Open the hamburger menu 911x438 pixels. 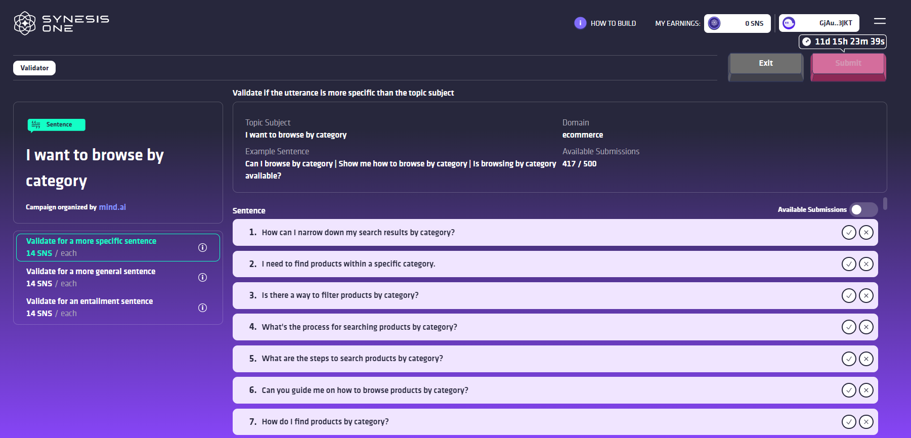pos(880,21)
